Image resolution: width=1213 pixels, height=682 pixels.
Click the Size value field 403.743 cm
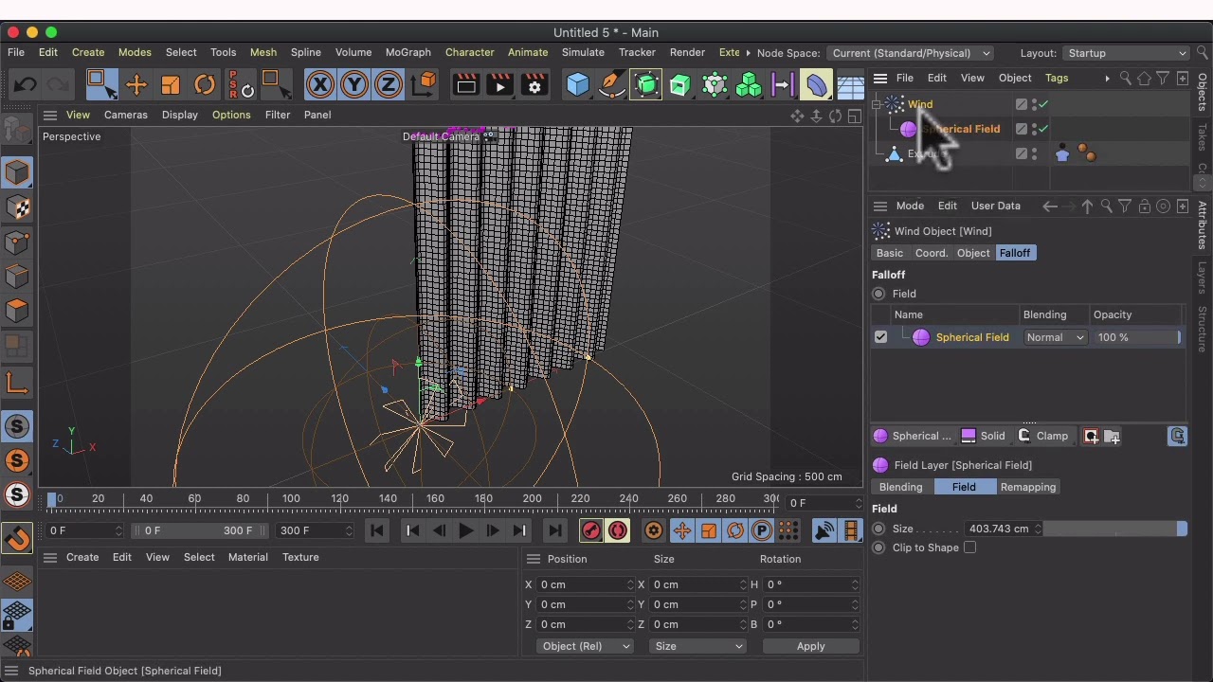[1002, 529]
